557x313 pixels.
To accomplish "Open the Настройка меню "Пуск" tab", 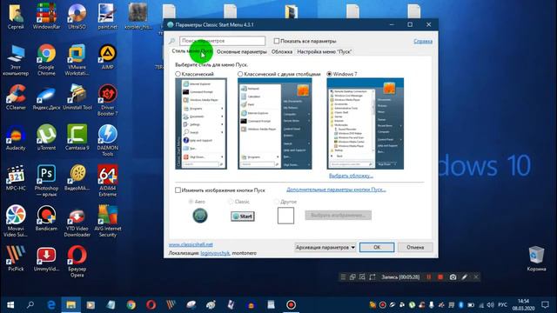I will click(325, 52).
